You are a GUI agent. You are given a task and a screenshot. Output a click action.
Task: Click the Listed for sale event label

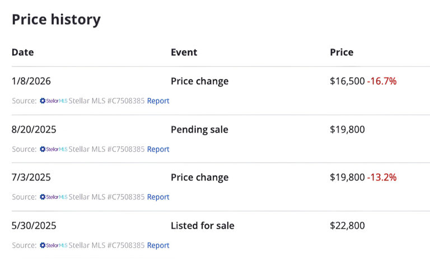point(202,226)
